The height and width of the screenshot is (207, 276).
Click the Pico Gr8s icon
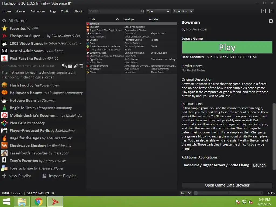4,123
